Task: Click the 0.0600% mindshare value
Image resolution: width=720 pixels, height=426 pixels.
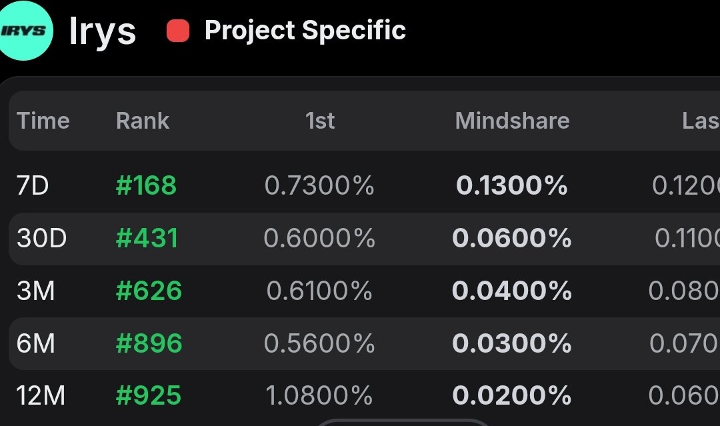Action: 512,238
